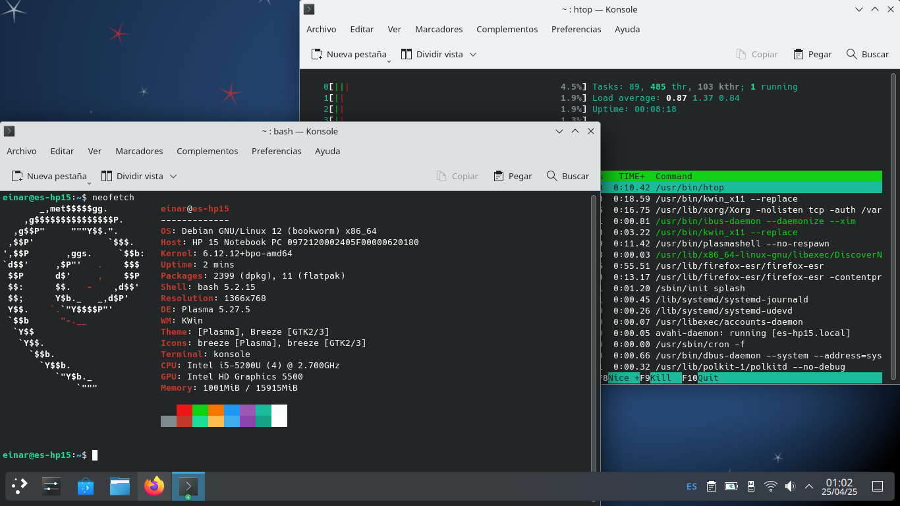Open the Discover software center from taskbar
Image resolution: width=900 pixels, height=506 pixels.
click(86, 487)
